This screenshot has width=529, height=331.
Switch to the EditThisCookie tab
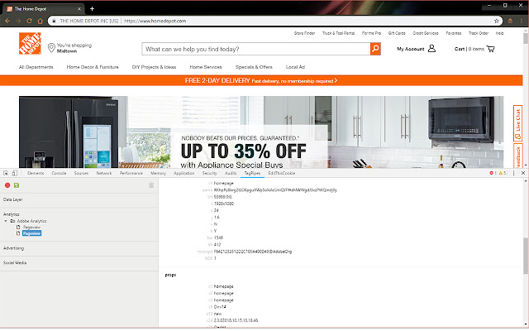pos(282,173)
